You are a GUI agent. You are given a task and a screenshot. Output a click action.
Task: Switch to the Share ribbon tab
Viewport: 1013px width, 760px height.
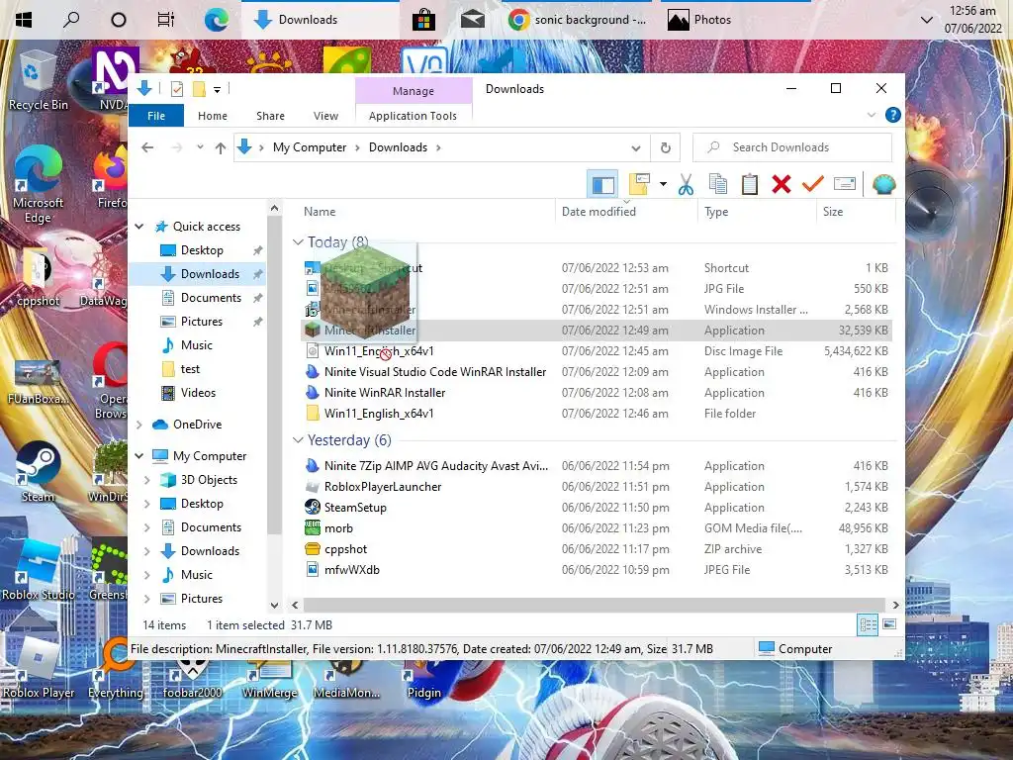[x=270, y=116]
